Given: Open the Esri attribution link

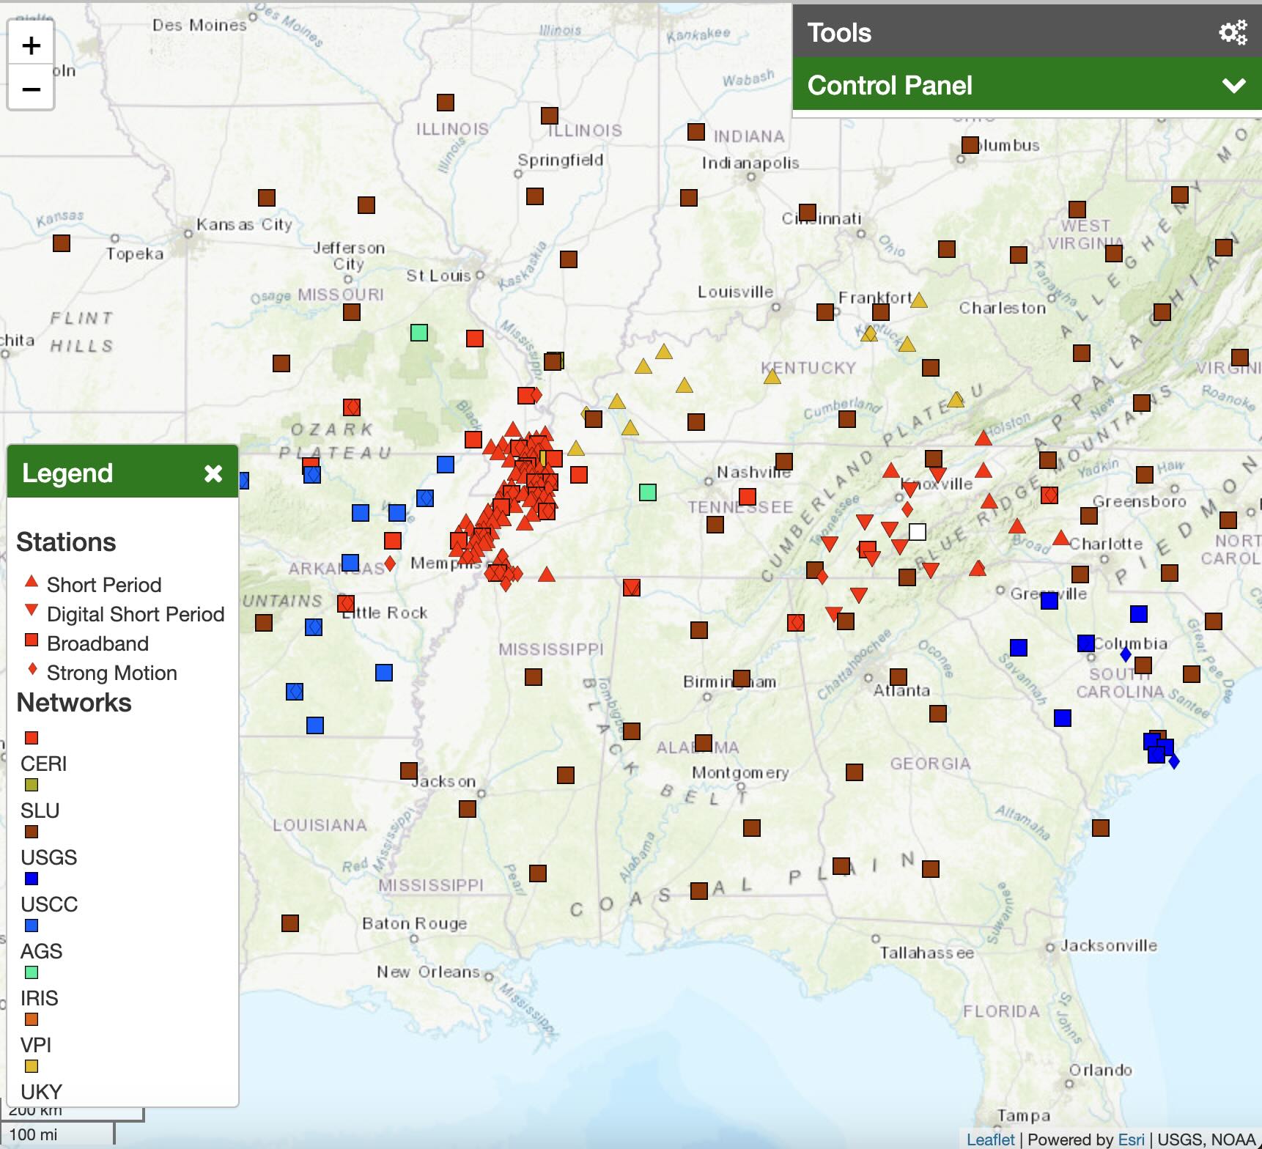Looking at the screenshot, I should click(x=1133, y=1139).
